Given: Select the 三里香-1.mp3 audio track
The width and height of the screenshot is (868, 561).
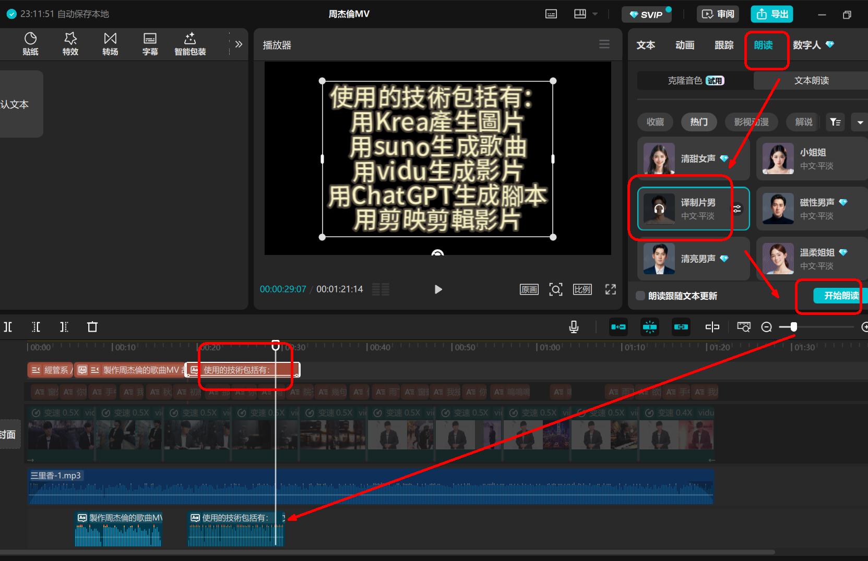Looking at the screenshot, I should coord(371,487).
